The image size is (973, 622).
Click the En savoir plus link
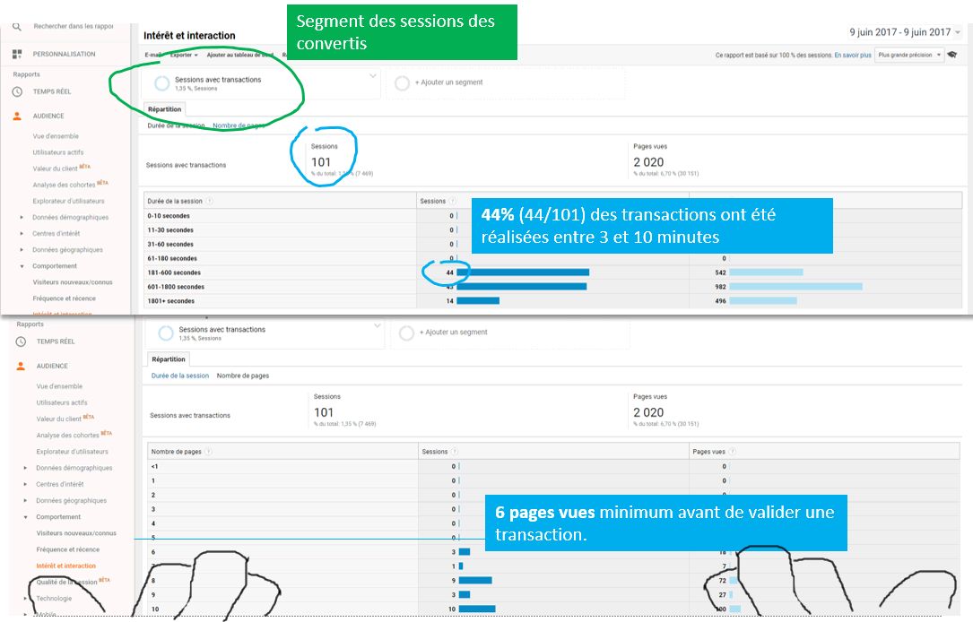pos(852,55)
